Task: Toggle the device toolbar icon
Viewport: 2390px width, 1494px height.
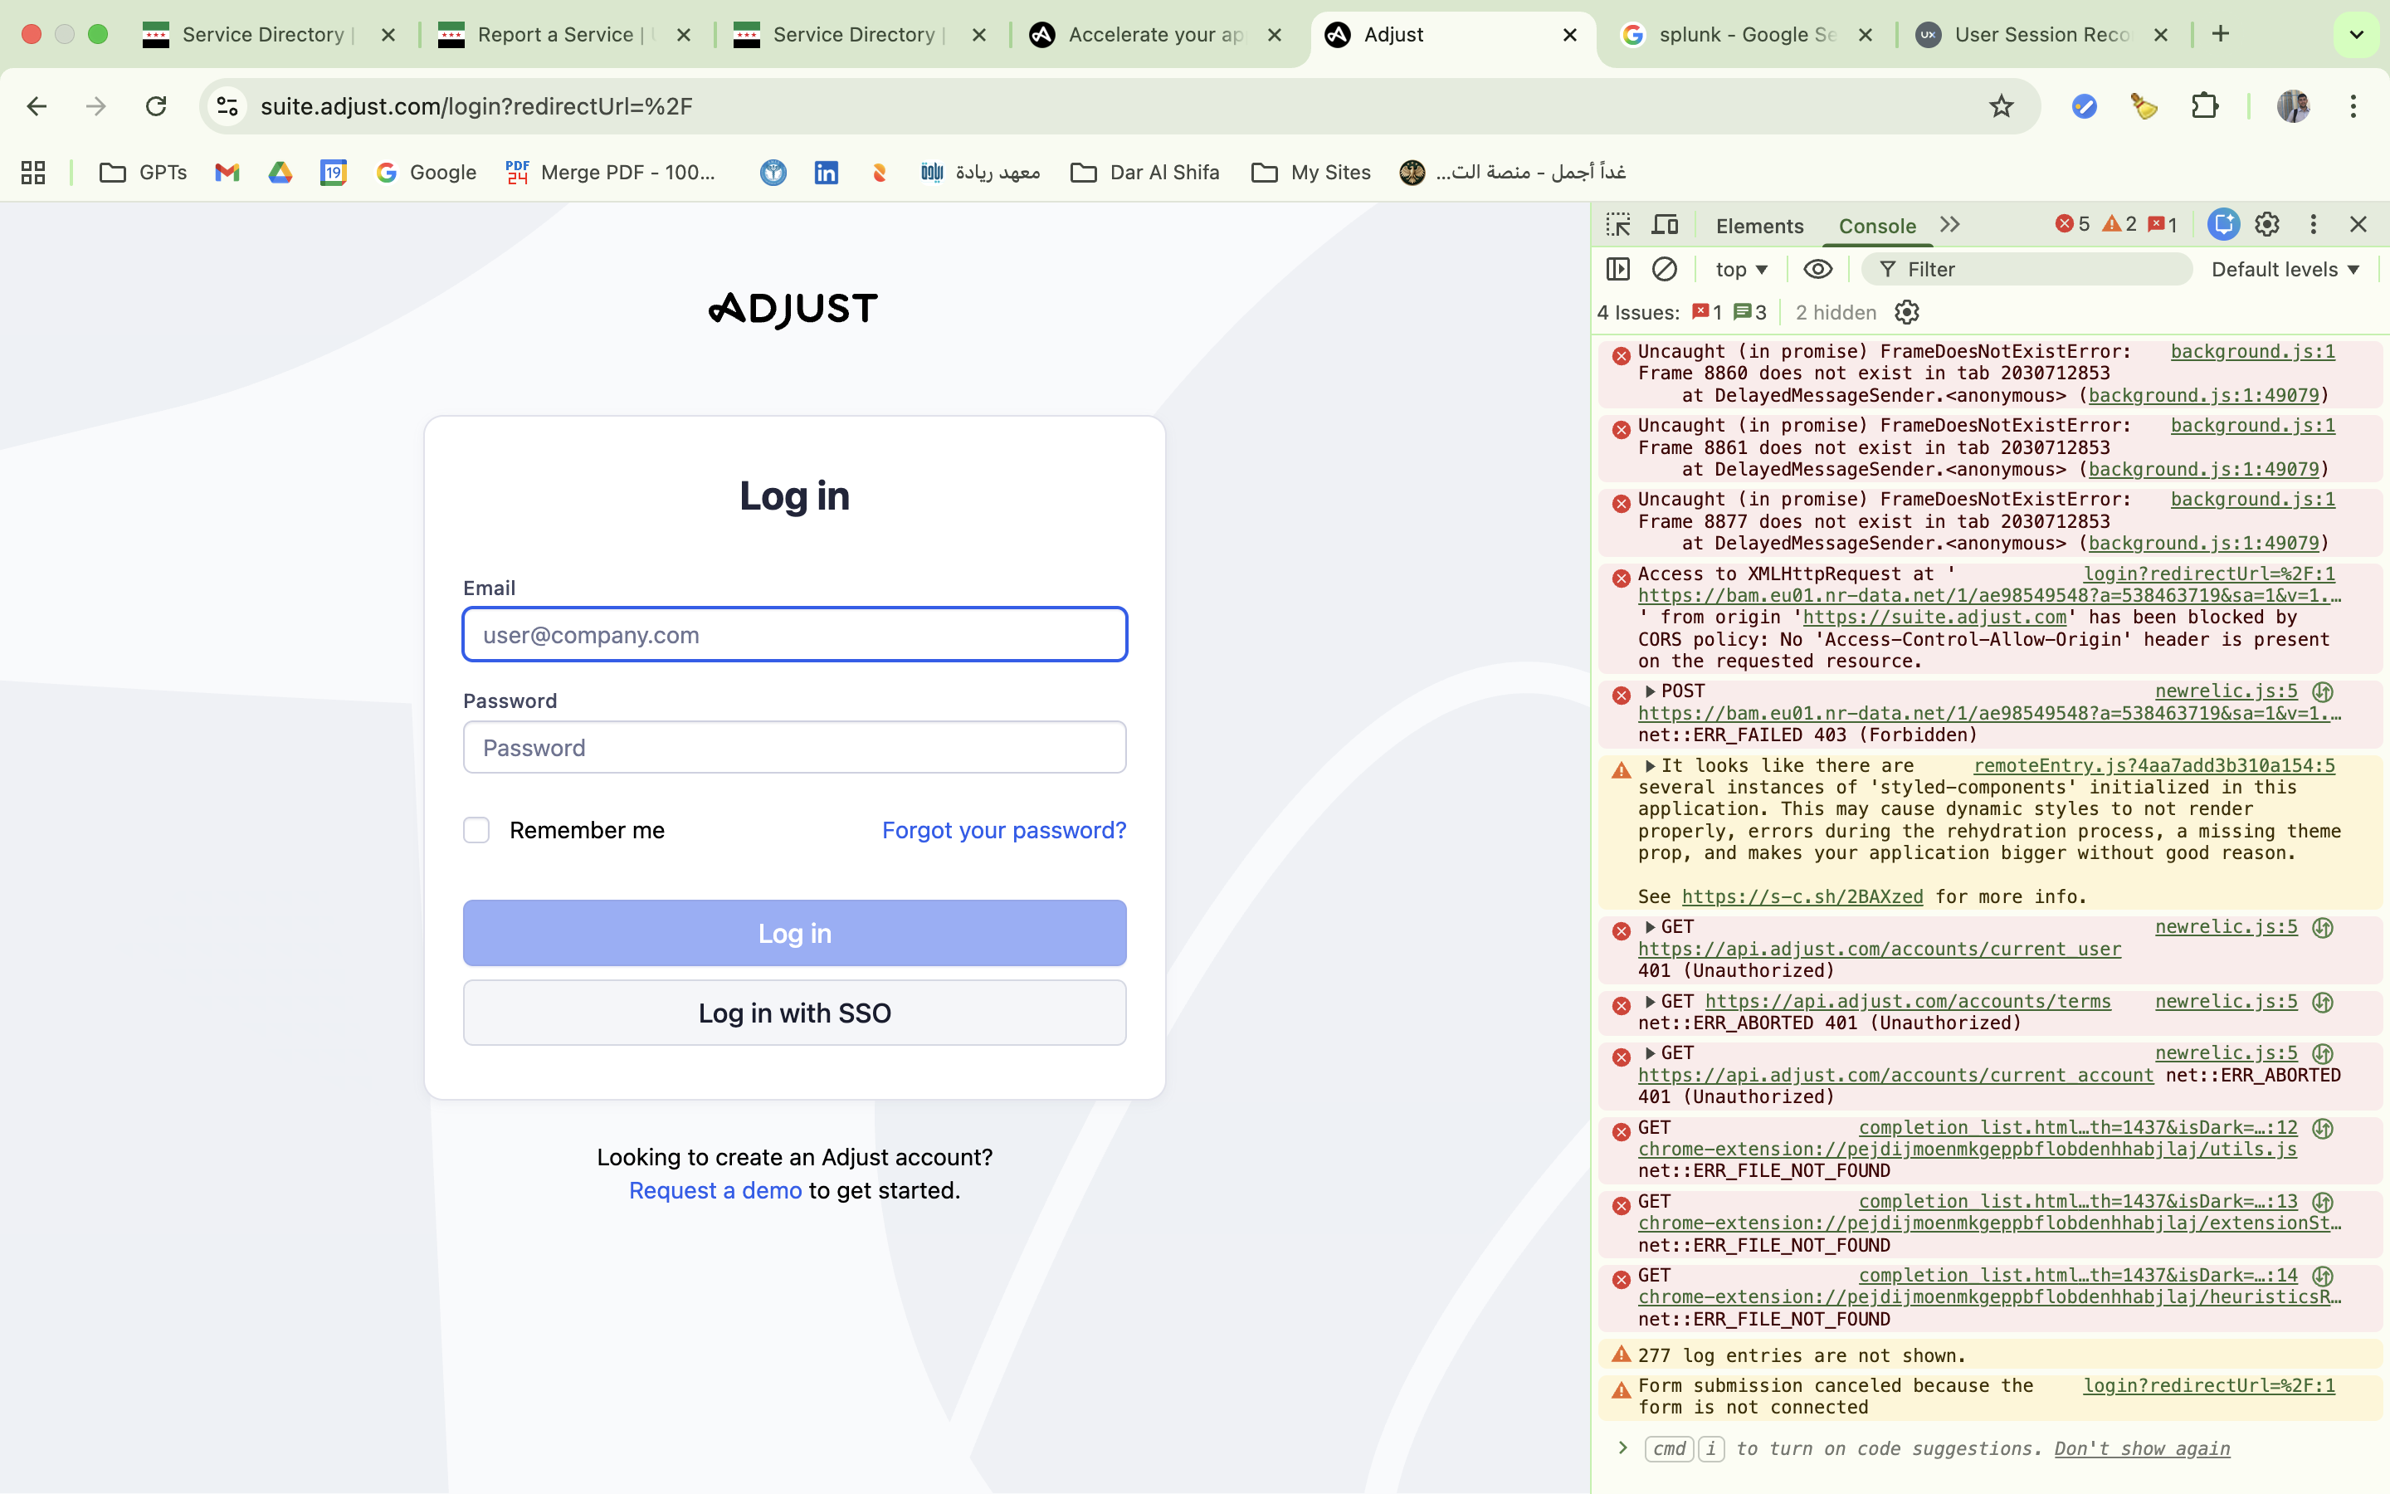Action: point(1665,225)
